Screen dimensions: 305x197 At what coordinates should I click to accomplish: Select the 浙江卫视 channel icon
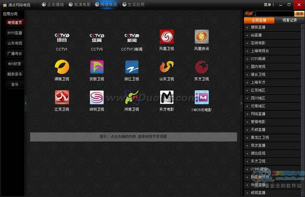[x=132, y=67]
